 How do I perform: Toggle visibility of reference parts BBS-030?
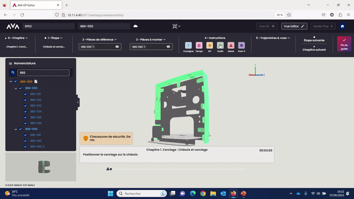click(117, 47)
